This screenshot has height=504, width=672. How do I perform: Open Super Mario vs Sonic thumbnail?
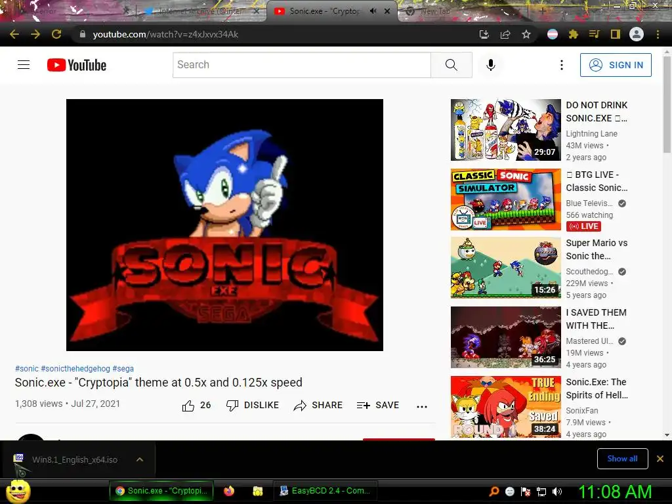506,268
